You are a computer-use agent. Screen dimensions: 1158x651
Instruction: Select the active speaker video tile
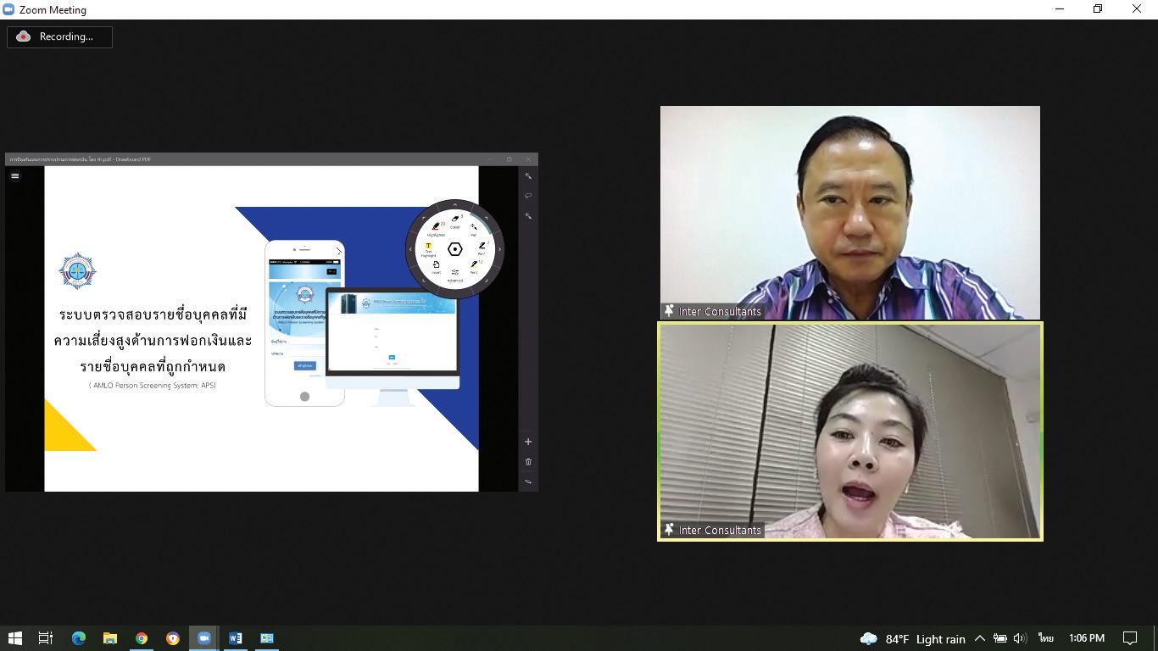pyautogui.click(x=850, y=431)
